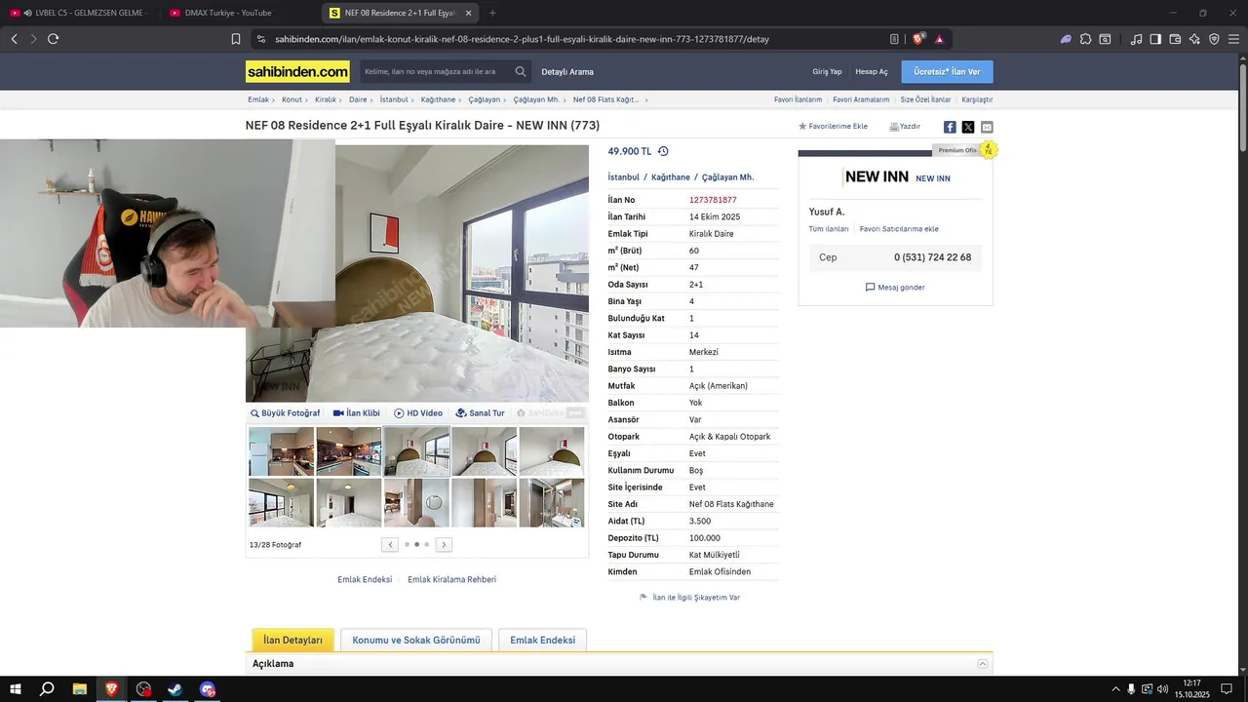This screenshot has width=1248, height=702.
Task: Open the media control music note icon
Action: [1136, 39]
